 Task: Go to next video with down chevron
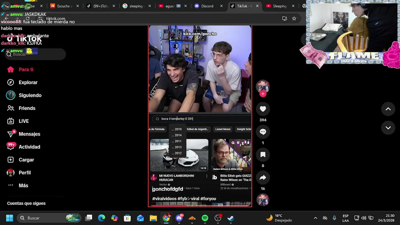388,128
